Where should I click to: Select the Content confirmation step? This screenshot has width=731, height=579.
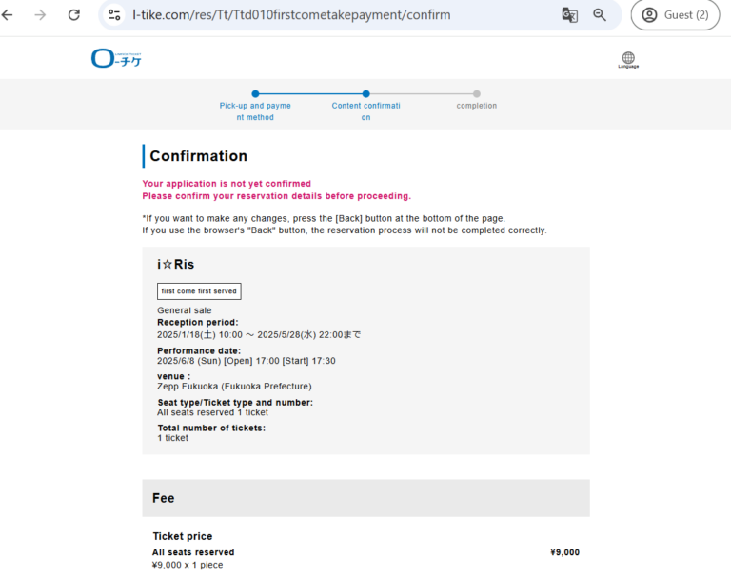click(x=365, y=111)
